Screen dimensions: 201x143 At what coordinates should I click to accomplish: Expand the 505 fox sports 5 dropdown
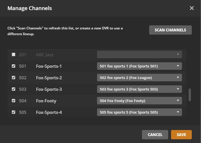coord(139,112)
